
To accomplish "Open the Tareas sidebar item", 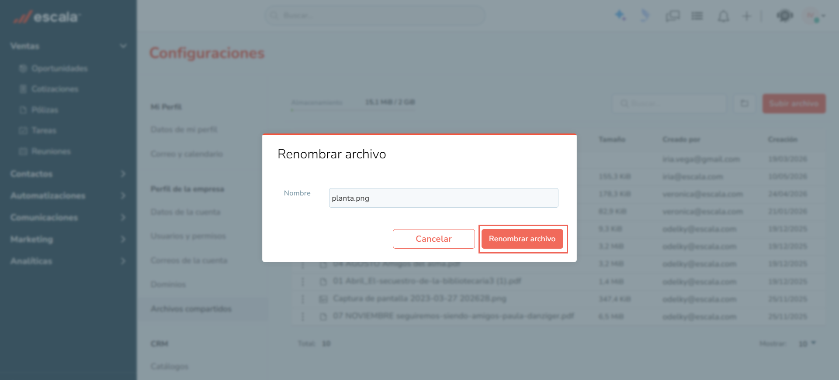I will [x=44, y=130].
